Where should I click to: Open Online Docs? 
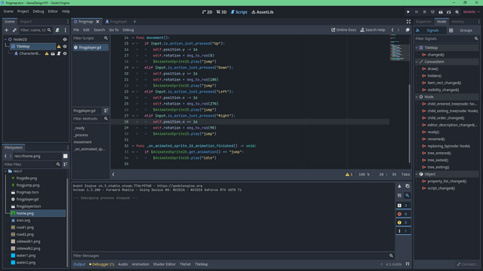click(343, 30)
